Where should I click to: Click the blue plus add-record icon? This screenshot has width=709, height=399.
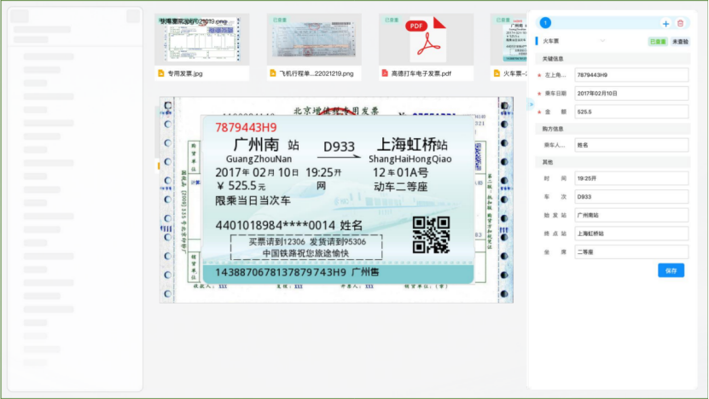[x=665, y=24]
